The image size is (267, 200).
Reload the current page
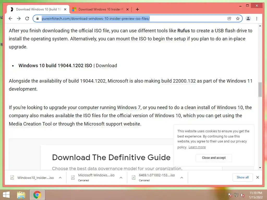point(27,18)
